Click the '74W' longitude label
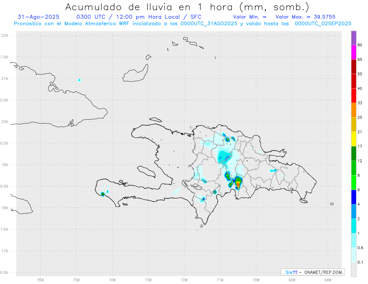 click(x=112, y=280)
